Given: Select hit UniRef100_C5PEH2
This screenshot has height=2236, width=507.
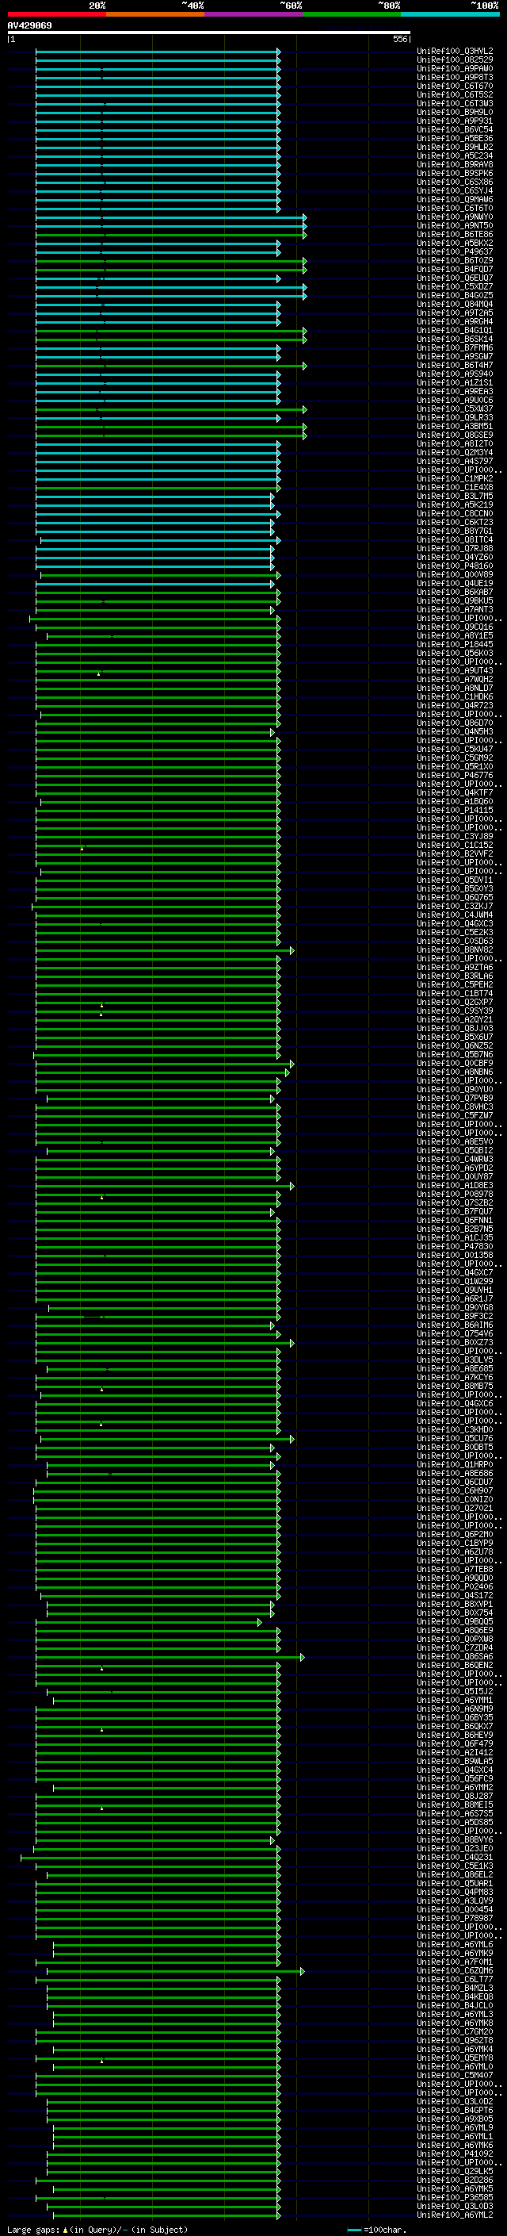Looking at the screenshot, I should pos(455,984).
